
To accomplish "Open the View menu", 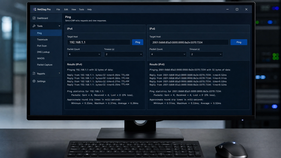I will coord(74,9).
